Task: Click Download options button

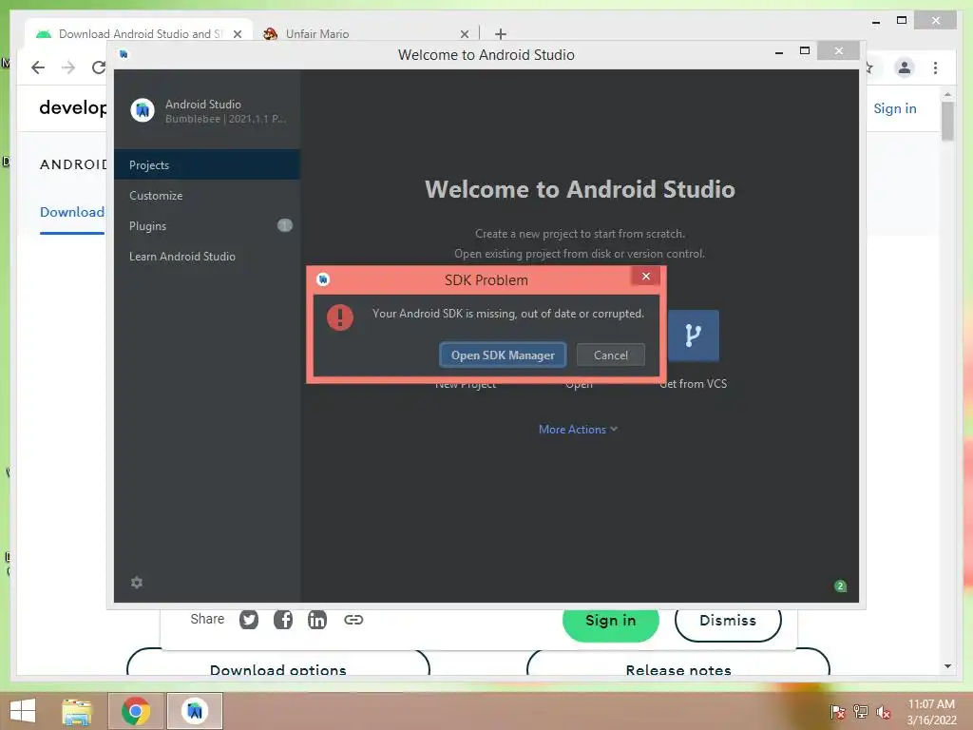Action: pos(278,663)
